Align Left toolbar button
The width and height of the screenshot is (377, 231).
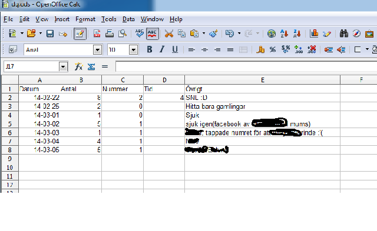(191, 50)
